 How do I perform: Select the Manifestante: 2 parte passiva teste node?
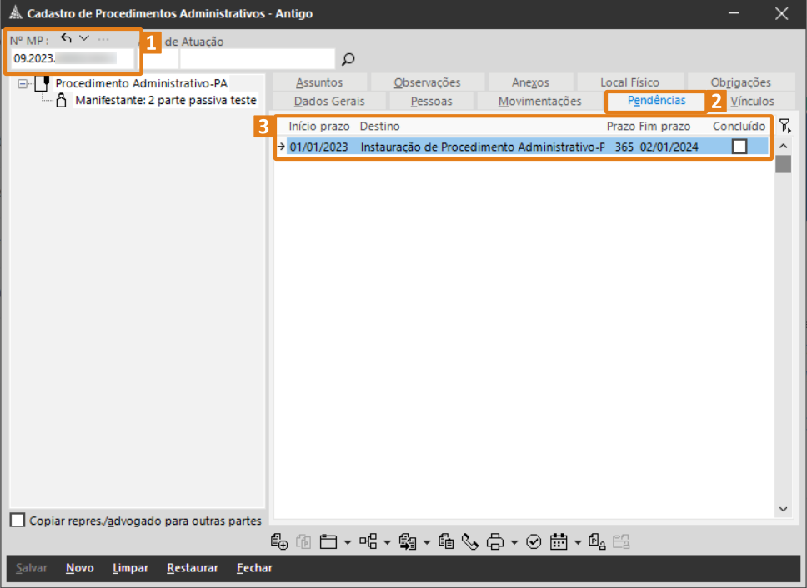click(166, 100)
